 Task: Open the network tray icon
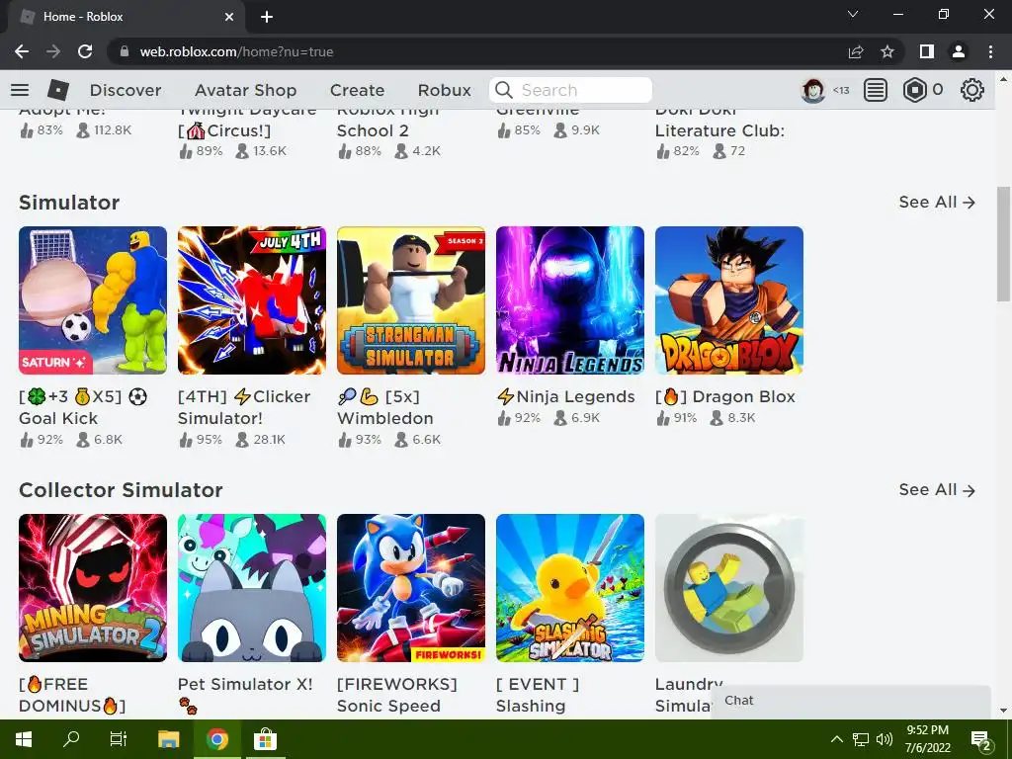pos(861,739)
